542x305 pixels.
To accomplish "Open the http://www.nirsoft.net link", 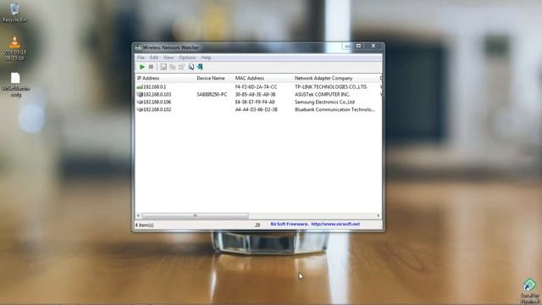I will [335, 224].
